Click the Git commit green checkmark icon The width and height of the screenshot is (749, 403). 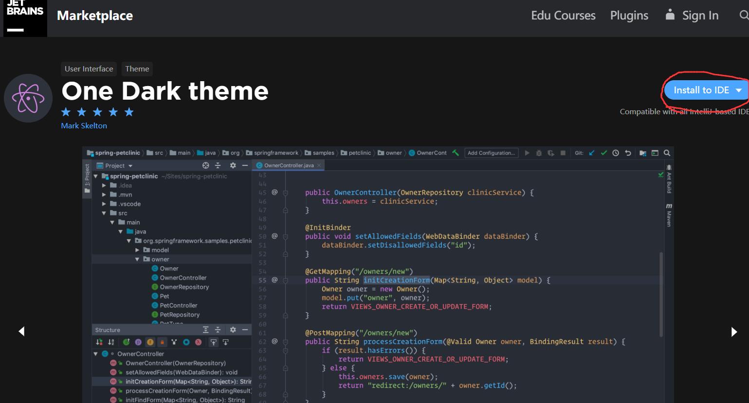click(x=604, y=153)
